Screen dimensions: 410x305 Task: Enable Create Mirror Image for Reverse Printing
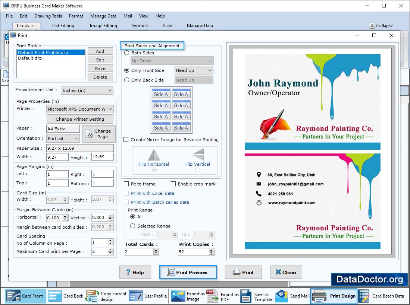coord(126,140)
